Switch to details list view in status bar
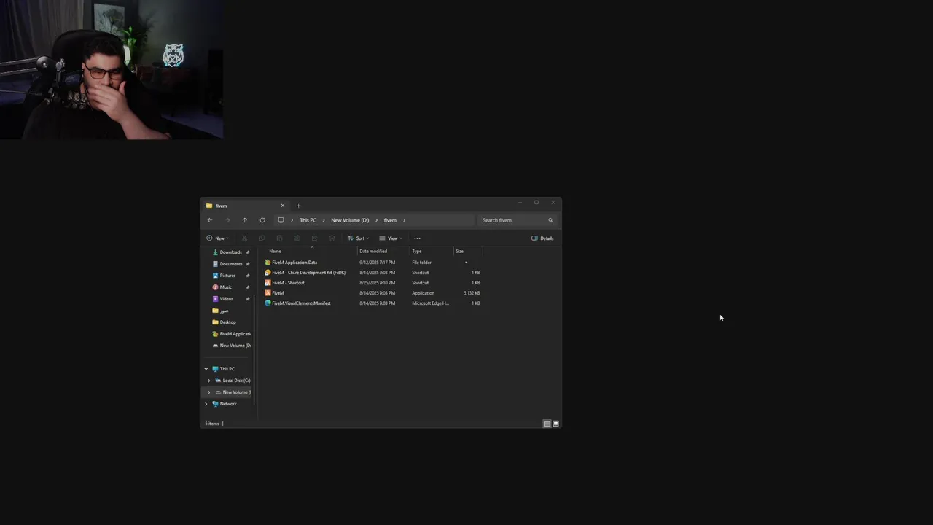The width and height of the screenshot is (933, 525). 547,424
